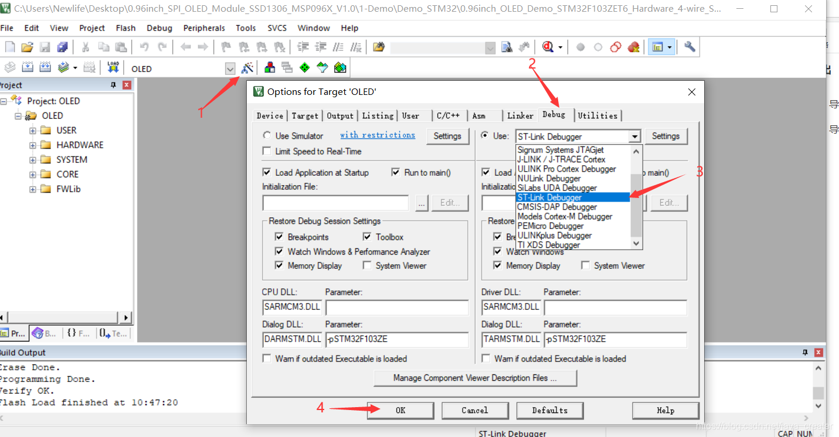The width and height of the screenshot is (839, 437).
Task: Select the Use debugger radio button
Action: 485,135
